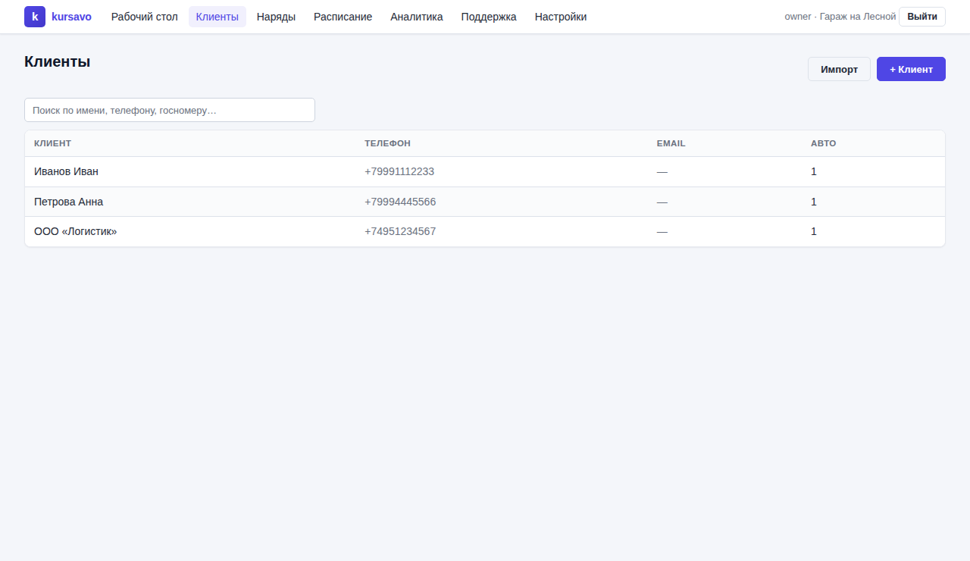The image size is (970, 561).
Task: Click the Email column header
Action: pyautogui.click(x=671, y=143)
